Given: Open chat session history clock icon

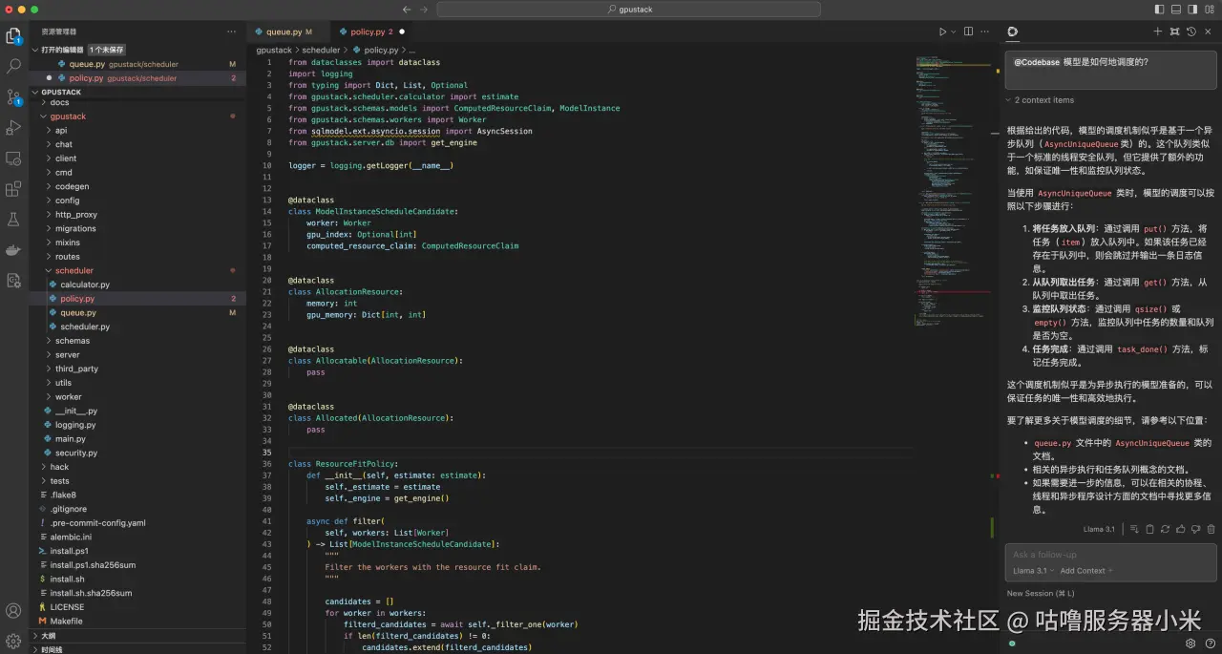Looking at the screenshot, I should [x=1190, y=32].
